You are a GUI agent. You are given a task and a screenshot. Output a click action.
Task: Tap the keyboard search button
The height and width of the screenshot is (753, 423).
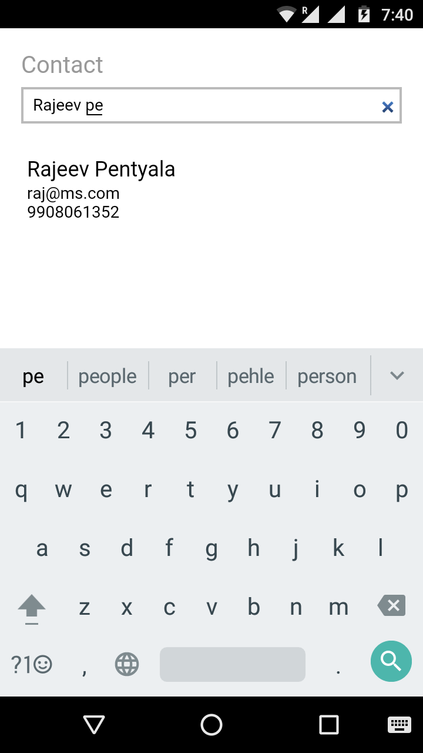pos(391,661)
